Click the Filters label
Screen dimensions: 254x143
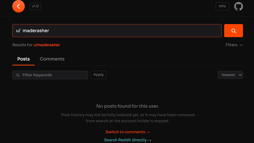[x=231, y=45]
